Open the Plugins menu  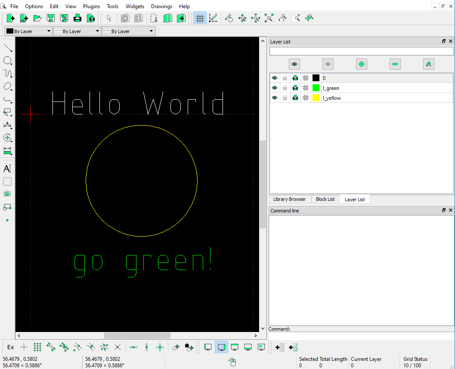pos(91,6)
